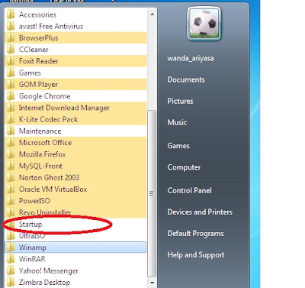Open the Pictures library link

[180, 101]
